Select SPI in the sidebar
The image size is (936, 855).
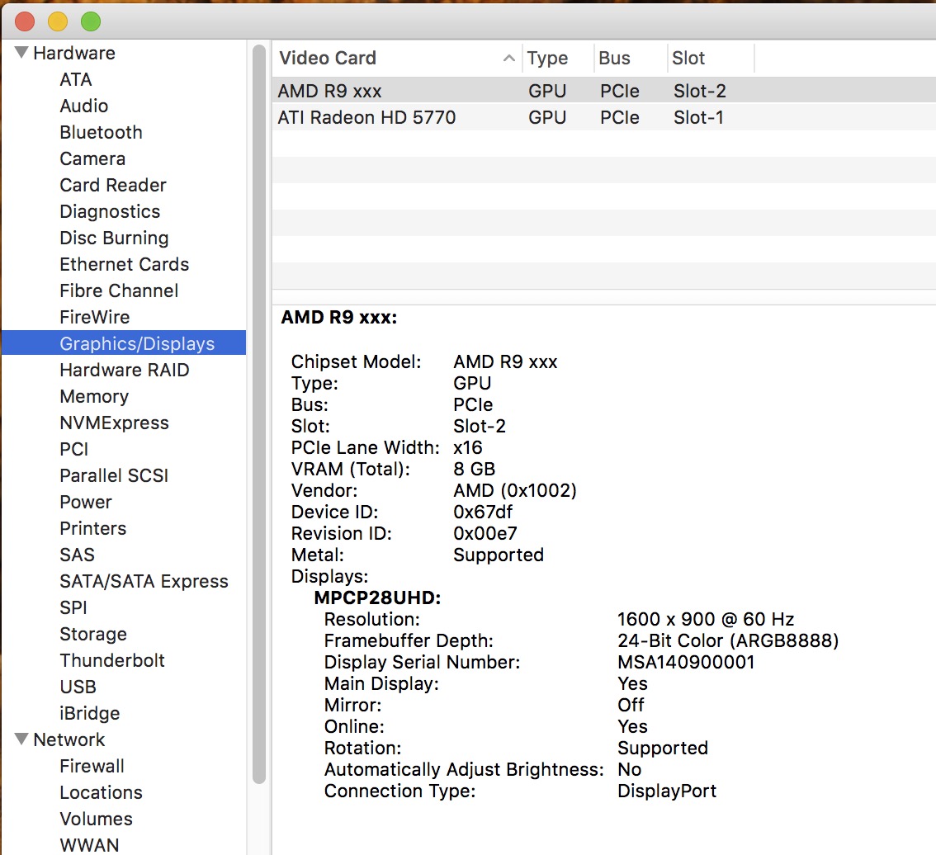(73, 607)
